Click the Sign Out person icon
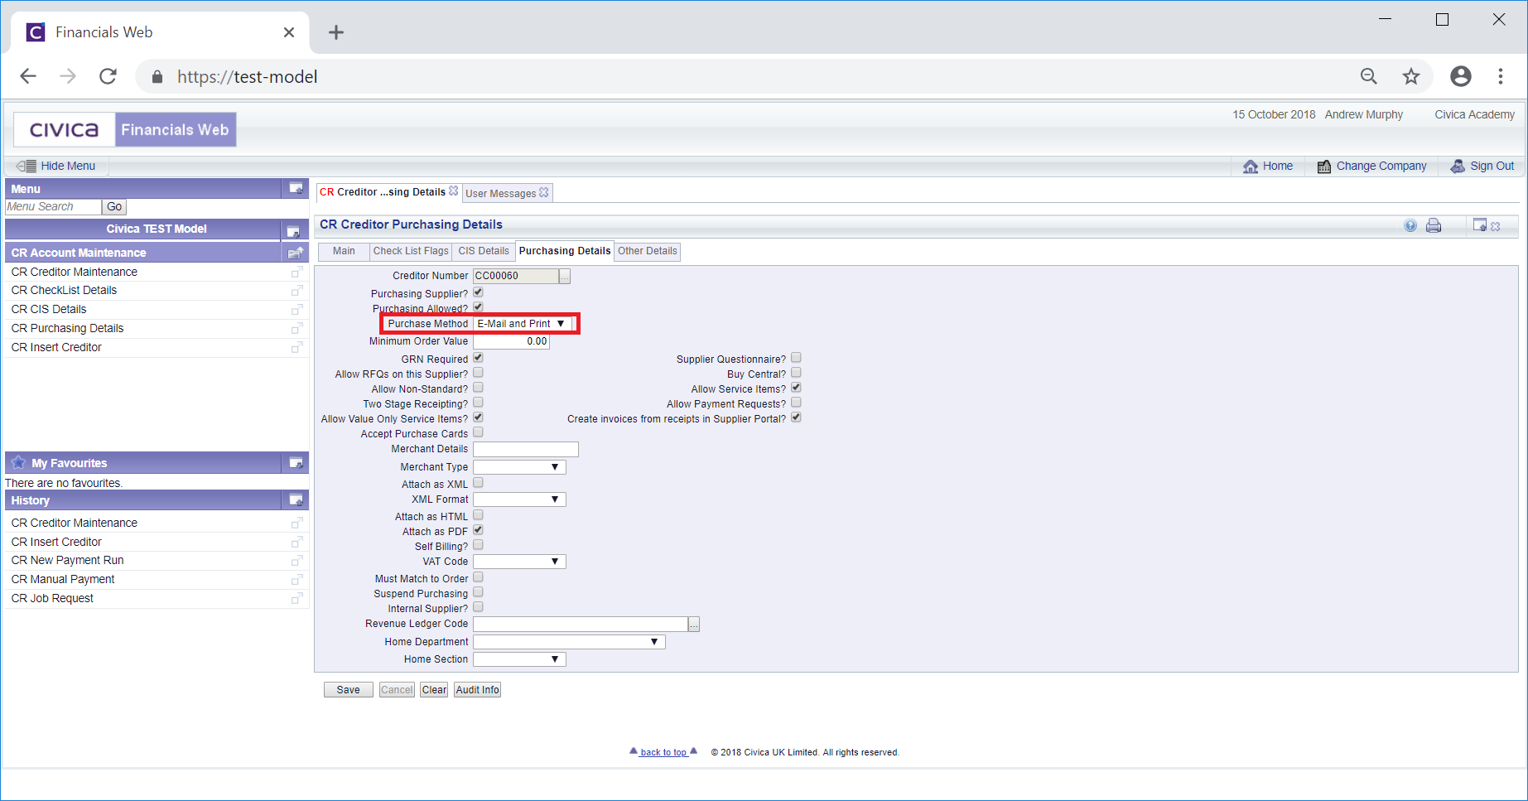Image resolution: width=1528 pixels, height=801 pixels. tap(1458, 166)
